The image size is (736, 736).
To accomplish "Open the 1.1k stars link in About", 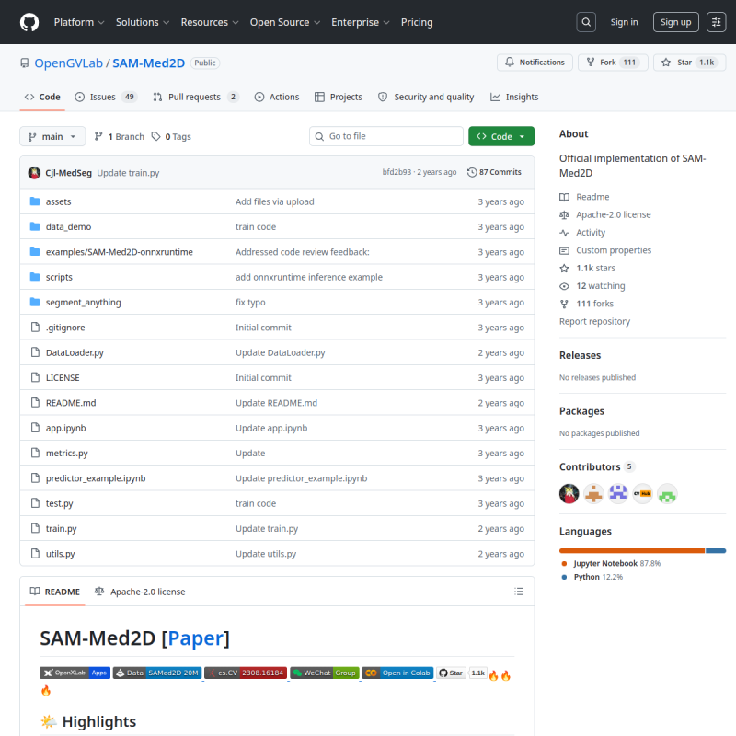I will (x=595, y=268).
